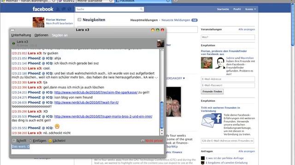Click kingdoms of camelot request icon

pyautogui.click(x=203, y=163)
